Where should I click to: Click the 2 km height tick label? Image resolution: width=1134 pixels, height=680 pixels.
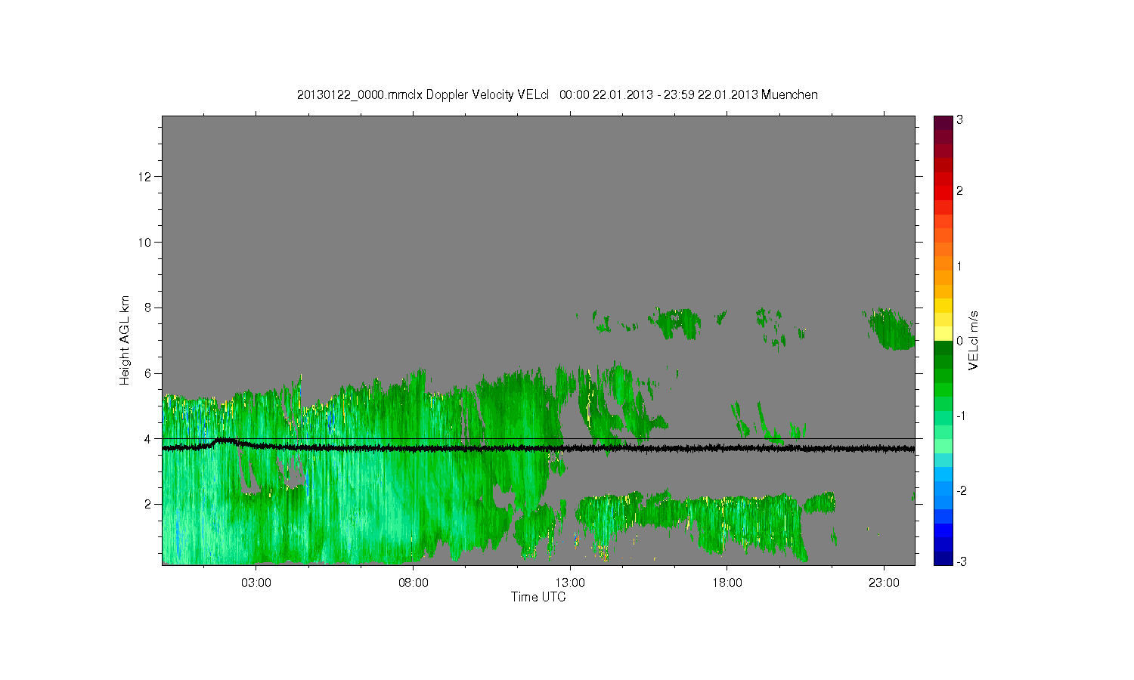(x=148, y=504)
